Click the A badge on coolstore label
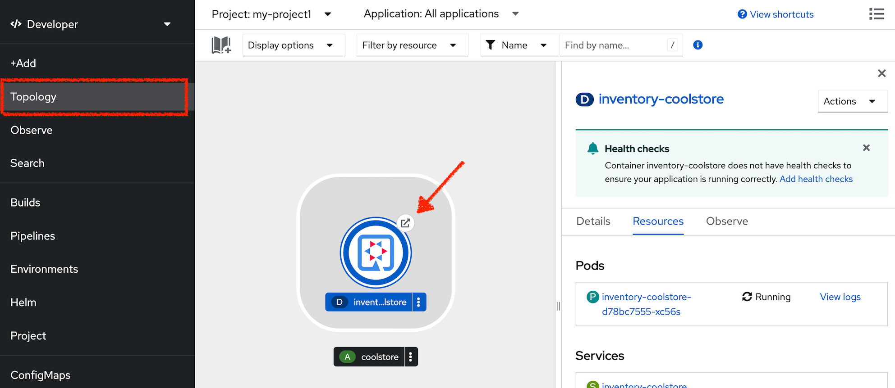Screen dimensions: 895x388 347,356
